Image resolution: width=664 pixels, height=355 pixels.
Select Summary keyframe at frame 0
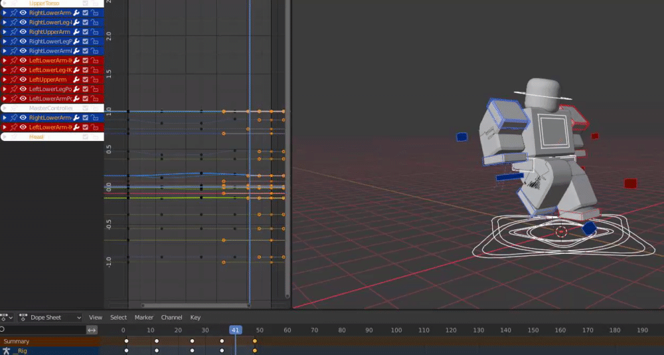click(126, 341)
